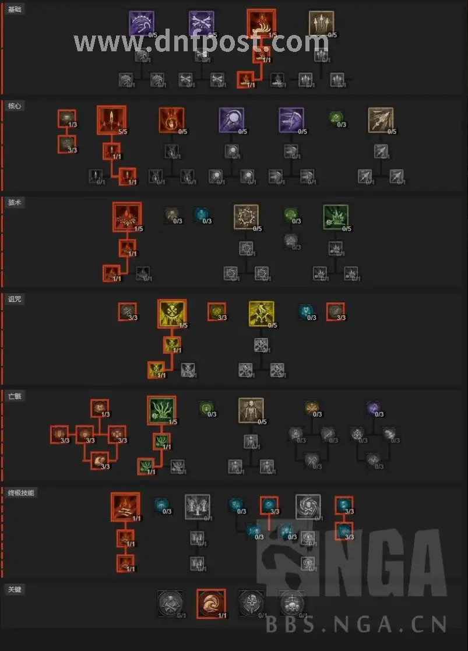Open the 终极技能 section label
The height and width of the screenshot is (651, 468).
click(x=21, y=493)
